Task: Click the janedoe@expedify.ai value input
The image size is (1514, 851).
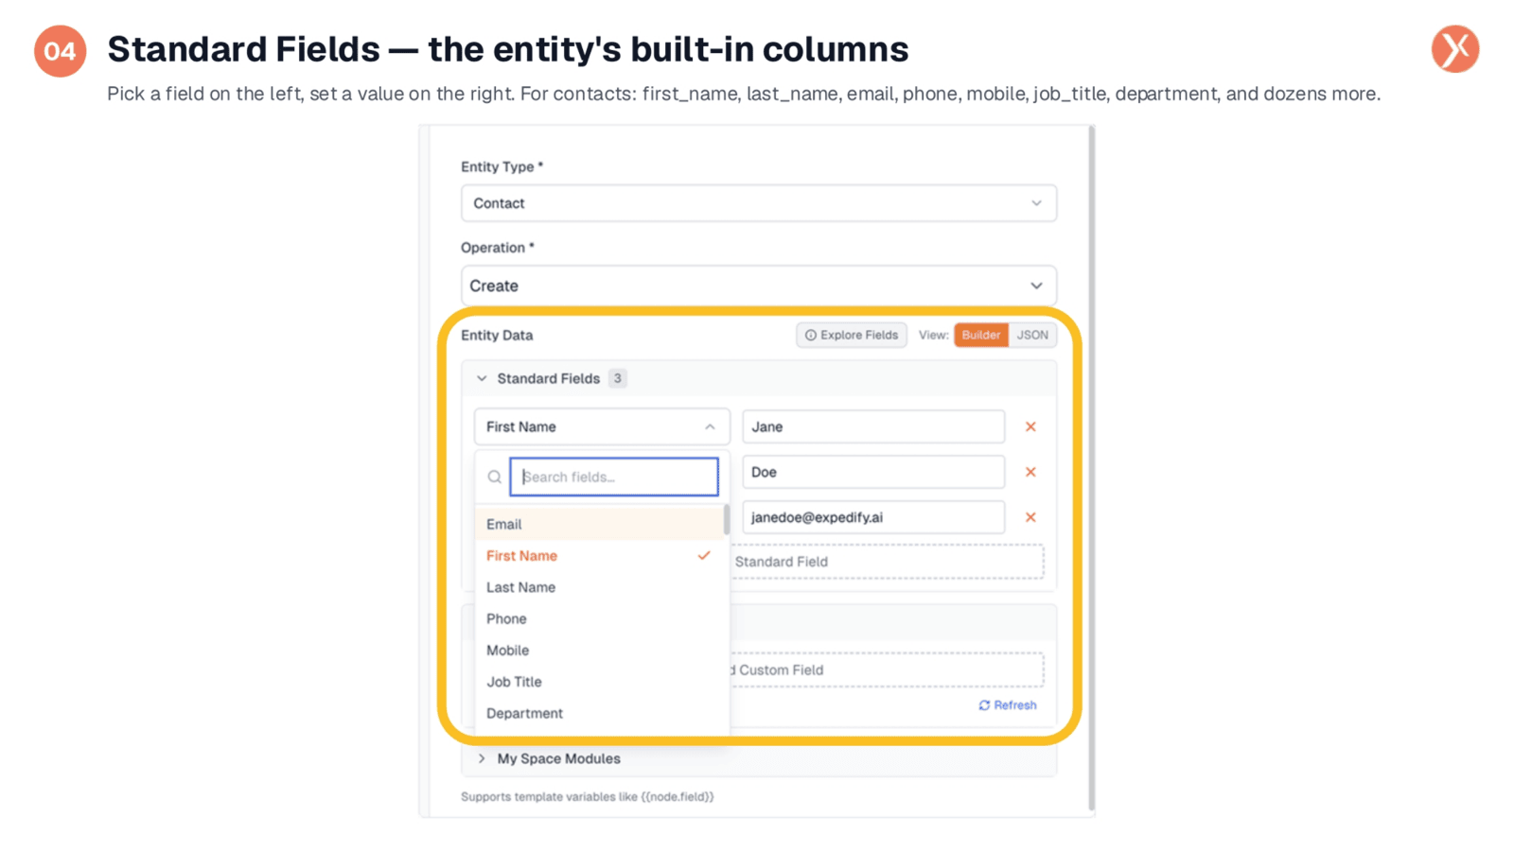Action: pos(873,517)
